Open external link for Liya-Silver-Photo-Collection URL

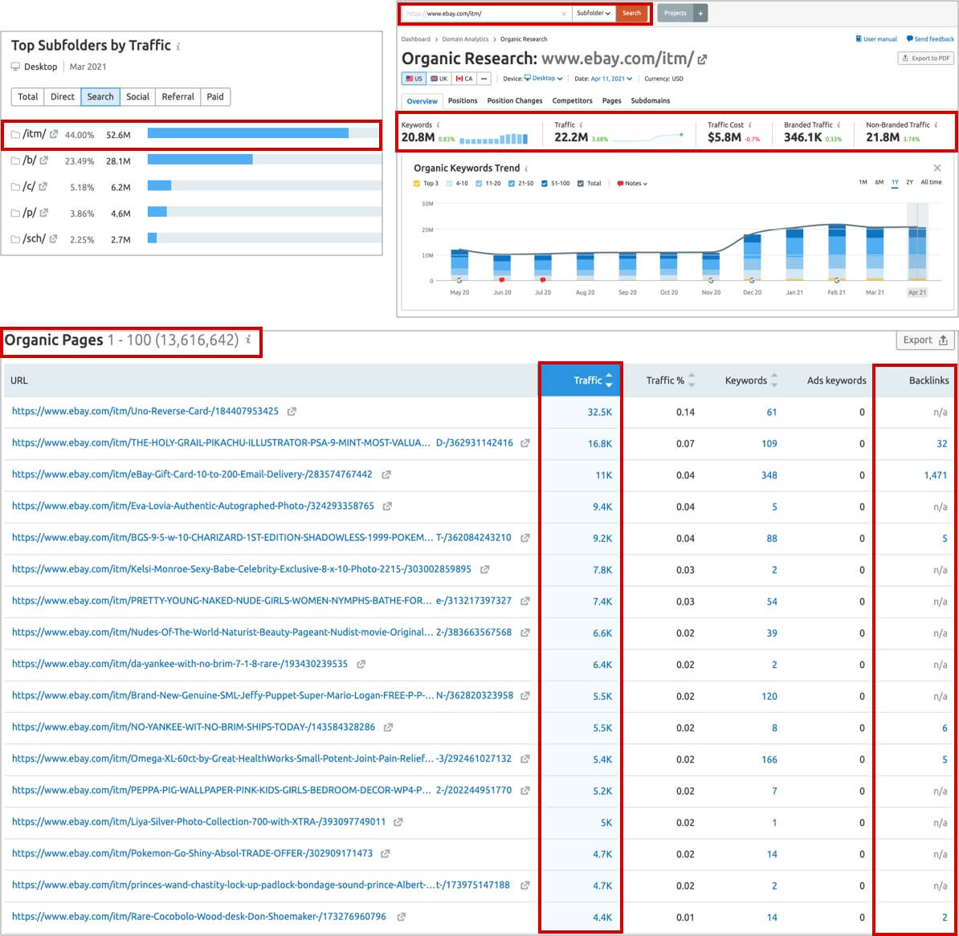click(398, 822)
